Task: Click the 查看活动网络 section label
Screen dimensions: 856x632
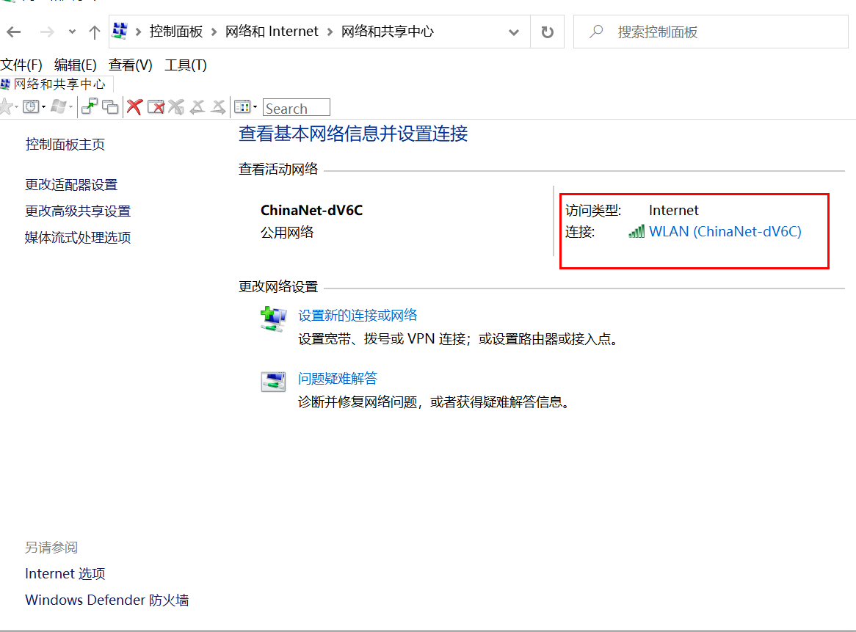Action: [x=278, y=169]
